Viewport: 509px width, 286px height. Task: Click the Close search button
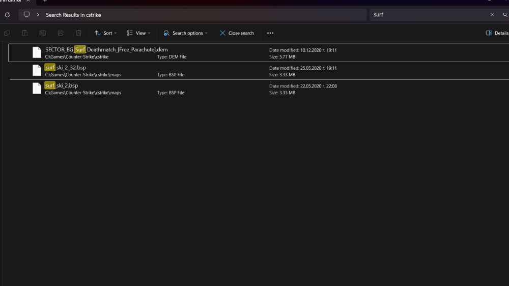click(237, 33)
